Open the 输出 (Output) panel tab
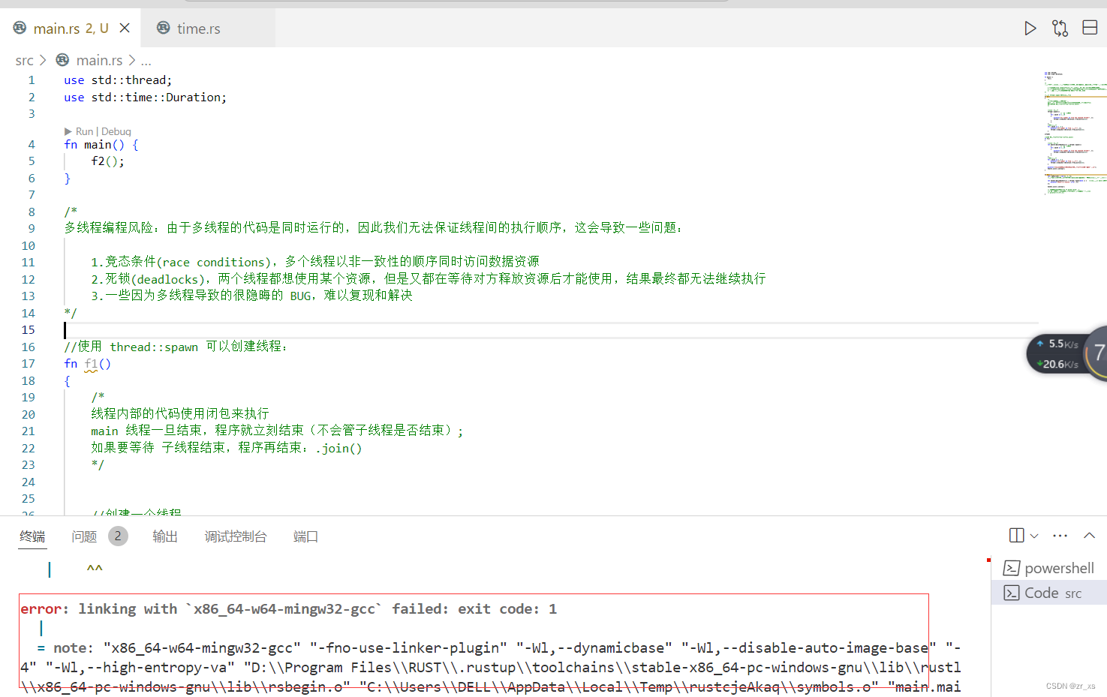The width and height of the screenshot is (1107, 697). [165, 536]
